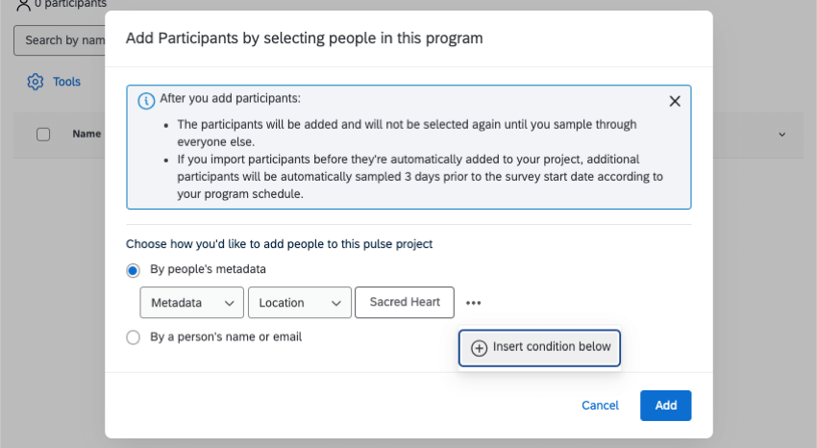Dismiss the info banner with the X
Image resolution: width=817 pixels, height=448 pixels.
tap(675, 101)
